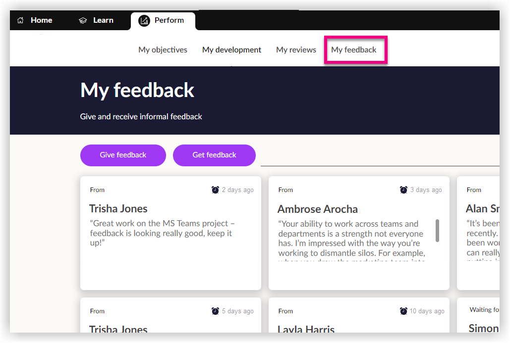Viewport: 510px width, 343px height.
Task: Click the Home house icon
Action: (20, 20)
